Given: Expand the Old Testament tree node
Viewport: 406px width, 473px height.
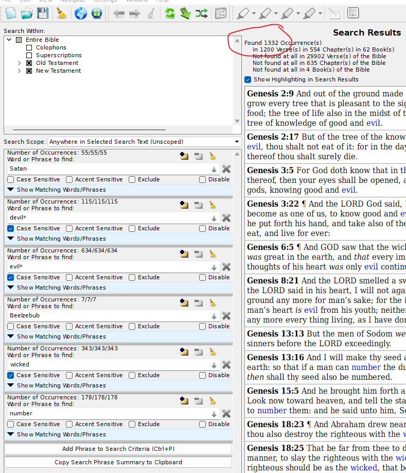Looking at the screenshot, I should click(x=20, y=63).
